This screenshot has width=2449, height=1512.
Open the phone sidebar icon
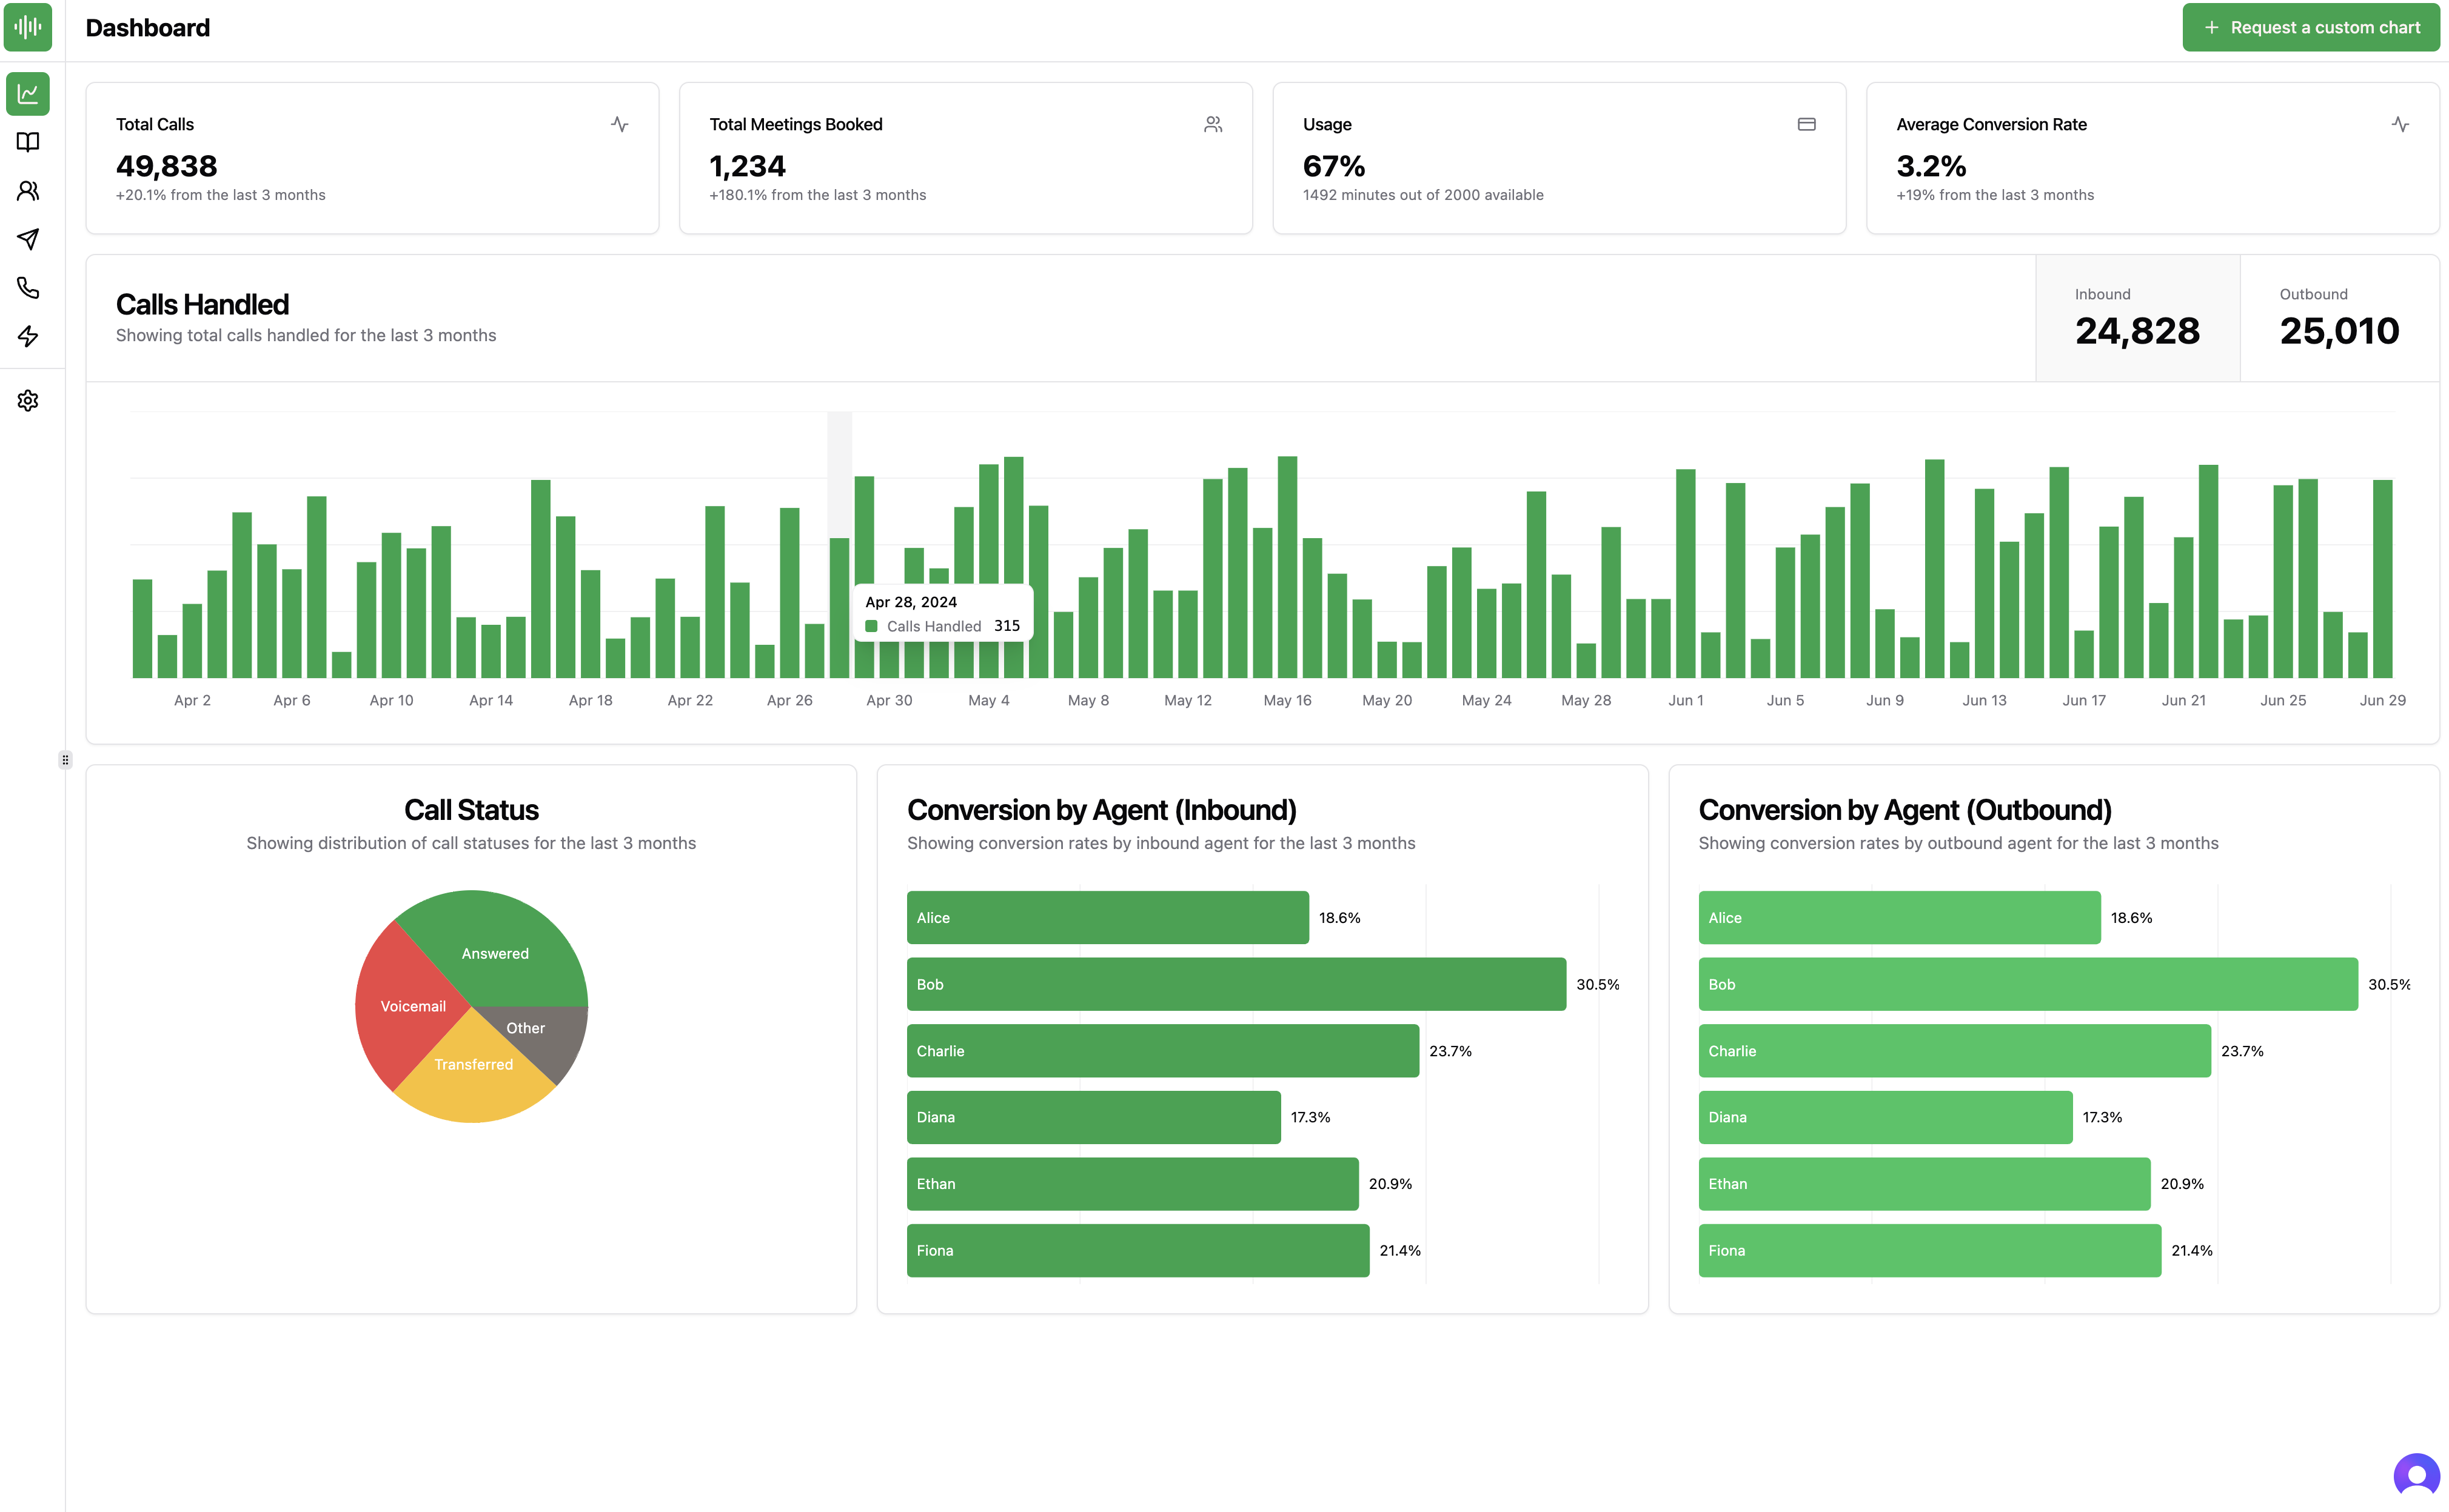(x=28, y=288)
